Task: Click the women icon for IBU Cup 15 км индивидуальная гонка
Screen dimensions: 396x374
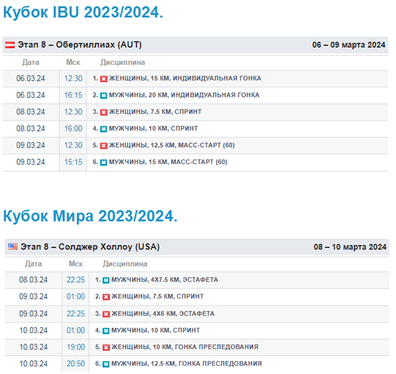Action: click(104, 79)
